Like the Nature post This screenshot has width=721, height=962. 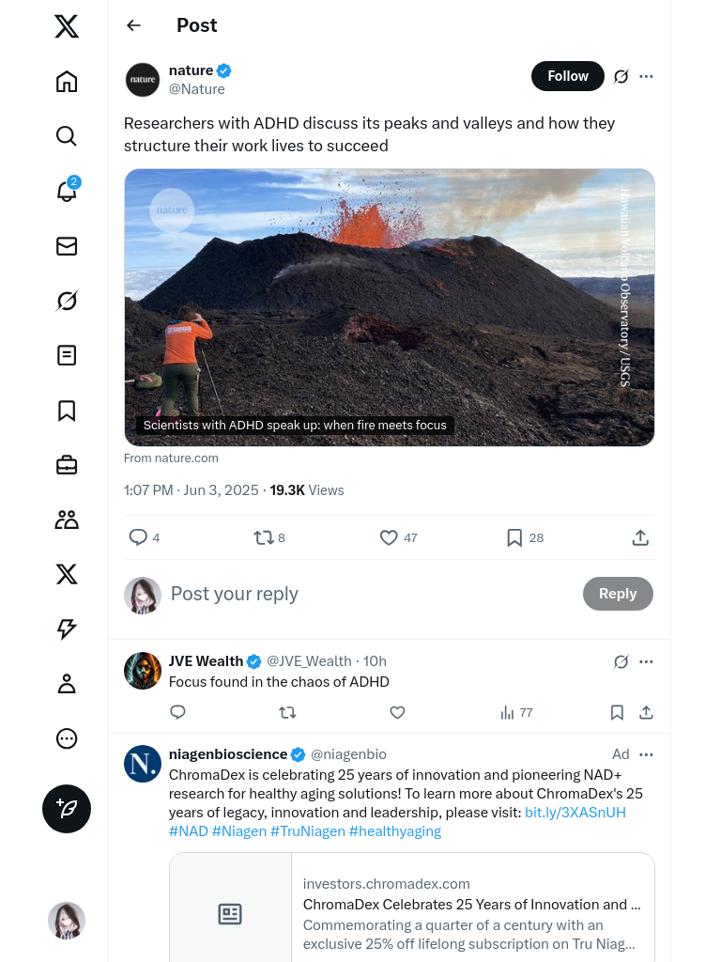click(x=389, y=537)
